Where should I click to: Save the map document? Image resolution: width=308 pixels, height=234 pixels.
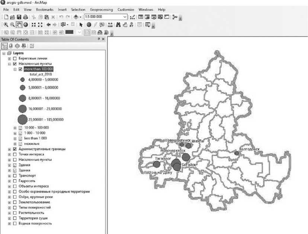point(19,17)
